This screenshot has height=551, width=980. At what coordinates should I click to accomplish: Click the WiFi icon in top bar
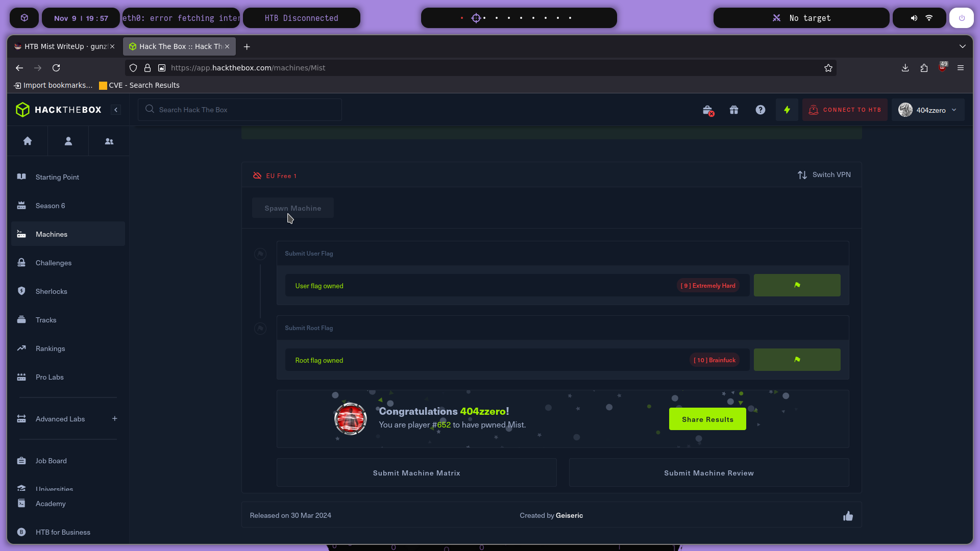coord(929,18)
